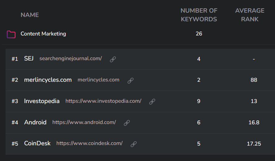Click the #5 rank label
The height and width of the screenshot is (161, 275).
tap(15, 144)
